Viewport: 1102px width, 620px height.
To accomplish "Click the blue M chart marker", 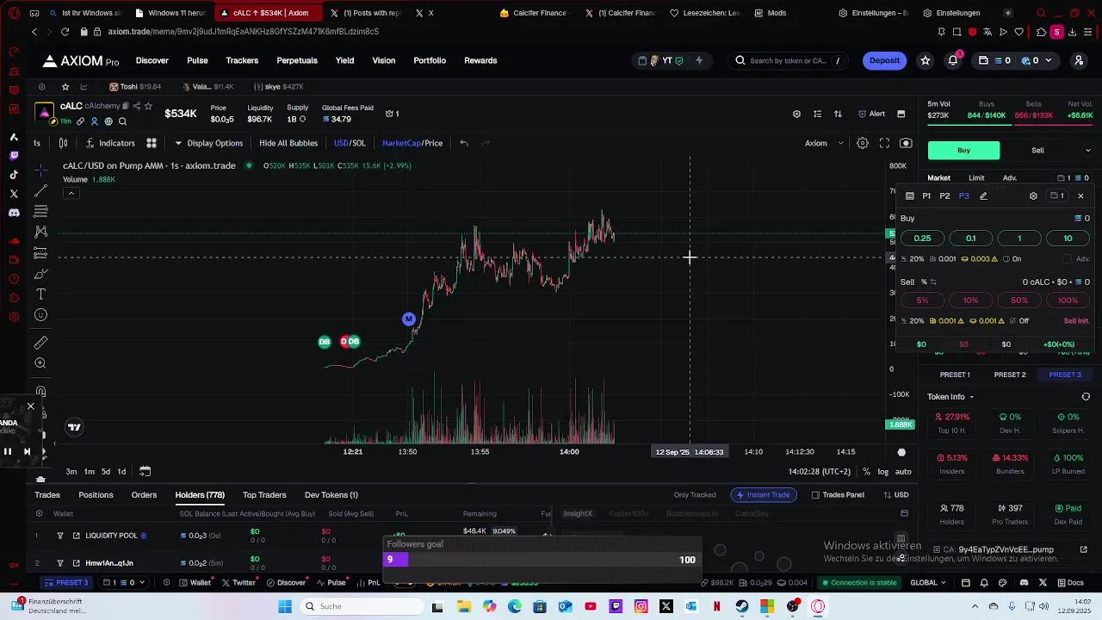I will click(x=409, y=319).
